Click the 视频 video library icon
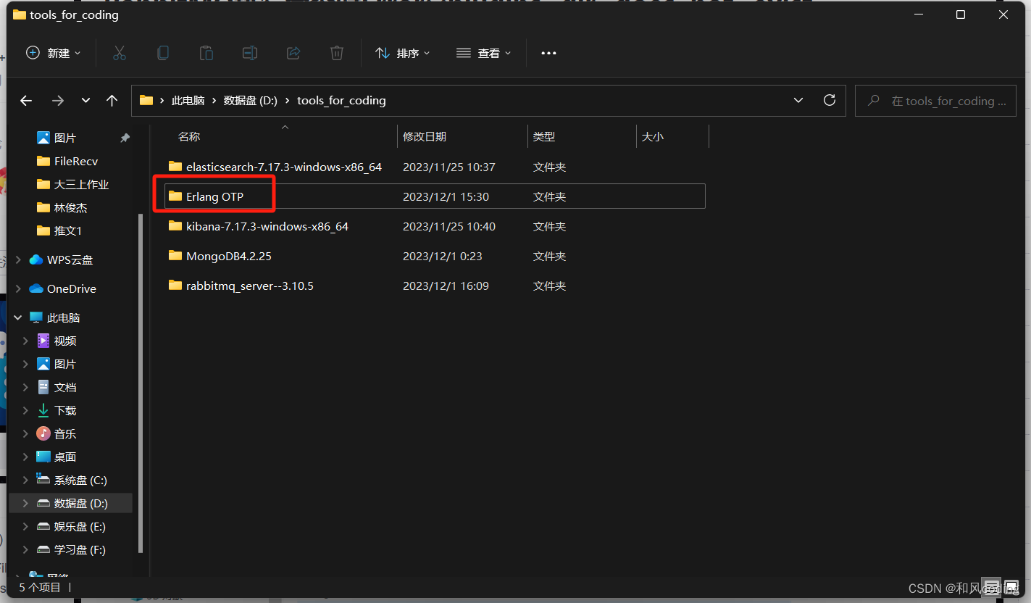This screenshot has height=603, width=1031. 43,341
